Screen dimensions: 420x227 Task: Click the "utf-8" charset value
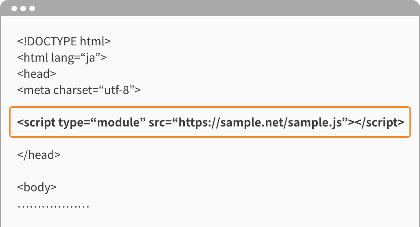click(117, 90)
